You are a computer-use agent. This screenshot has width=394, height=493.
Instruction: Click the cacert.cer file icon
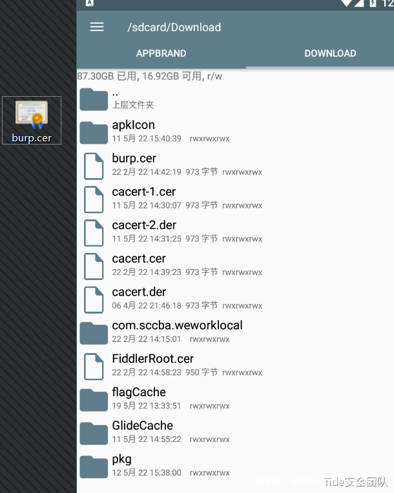94,267
